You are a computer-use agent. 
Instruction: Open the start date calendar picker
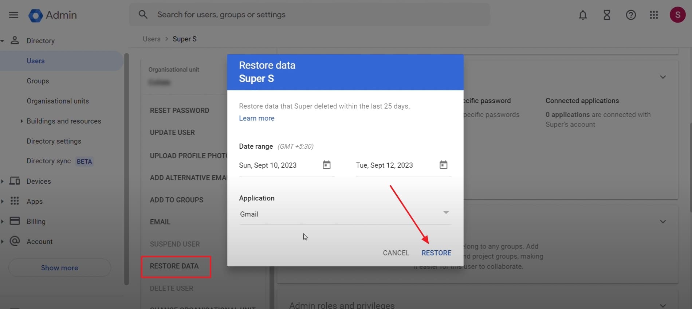(x=327, y=165)
